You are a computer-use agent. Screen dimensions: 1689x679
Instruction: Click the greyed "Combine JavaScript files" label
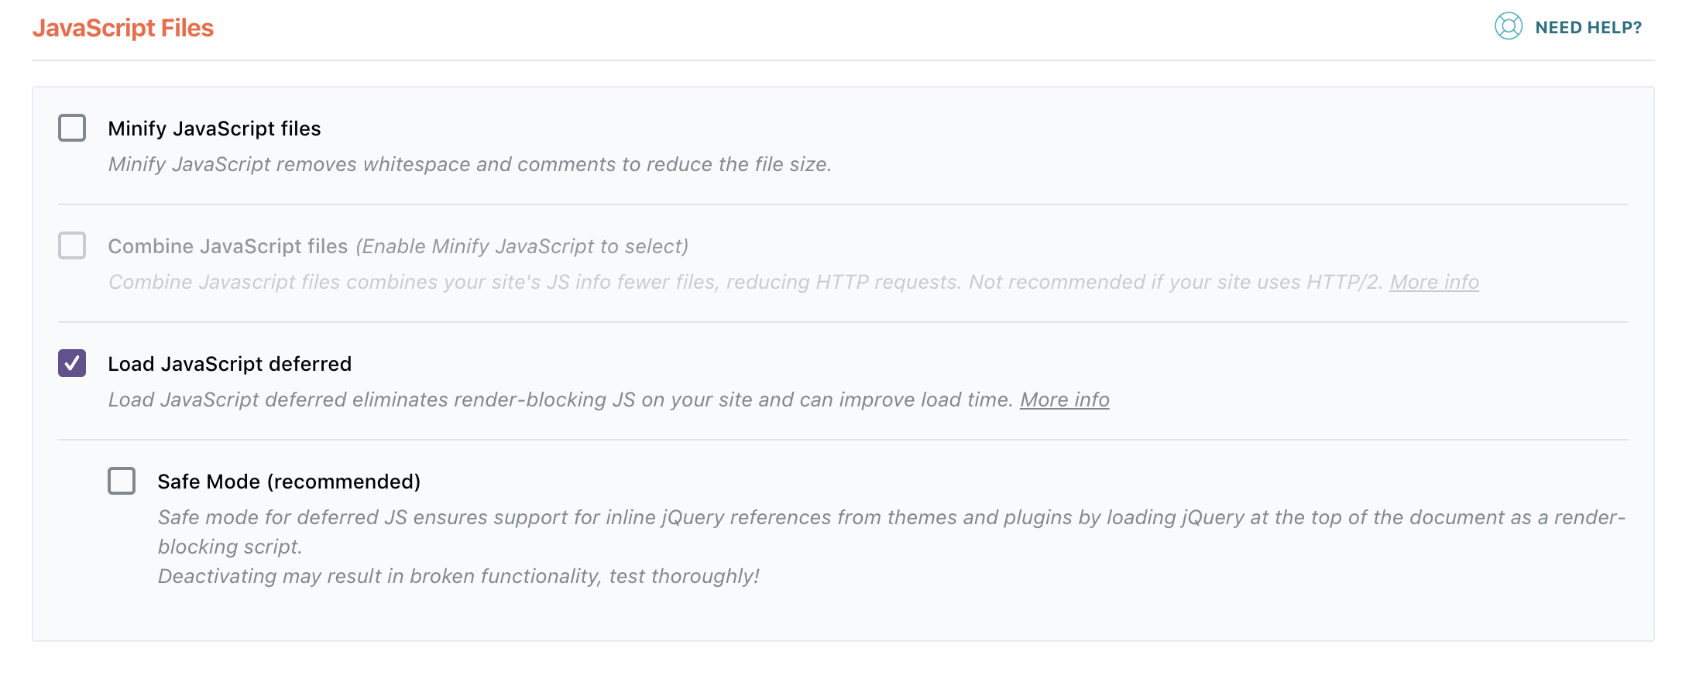click(x=228, y=245)
